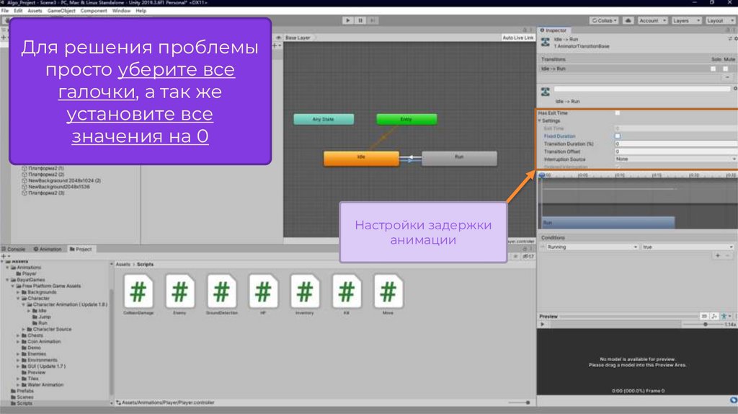The height and width of the screenshot is (414, 738).
Task: Select the Inspector tab
Action: pos(553,30)
